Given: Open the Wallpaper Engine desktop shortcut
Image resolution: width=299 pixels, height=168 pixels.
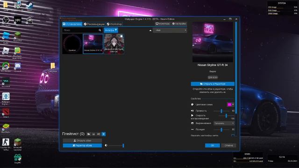Looking at the screenshot, I should (6, 98).
